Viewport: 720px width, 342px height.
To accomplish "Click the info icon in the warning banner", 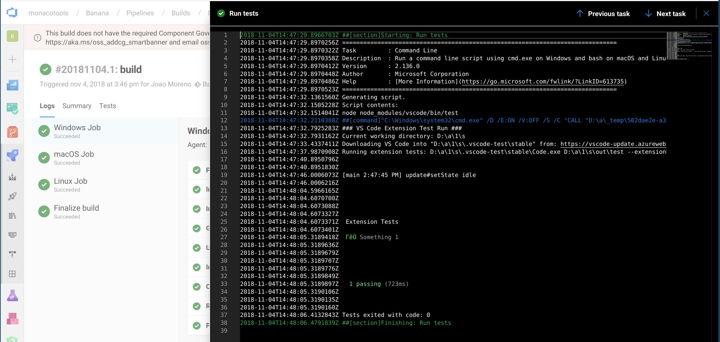I will pyautogui.click(x=37, y=38).
